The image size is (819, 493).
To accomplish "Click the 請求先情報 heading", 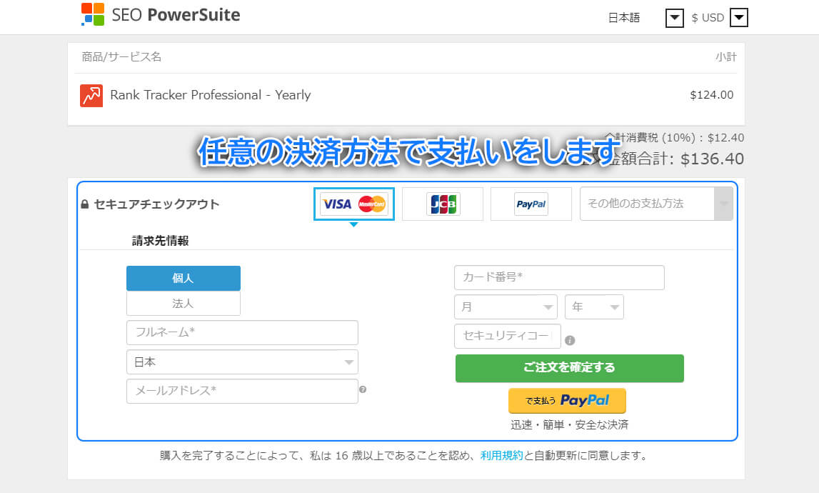I will click(x=161, y=241).
